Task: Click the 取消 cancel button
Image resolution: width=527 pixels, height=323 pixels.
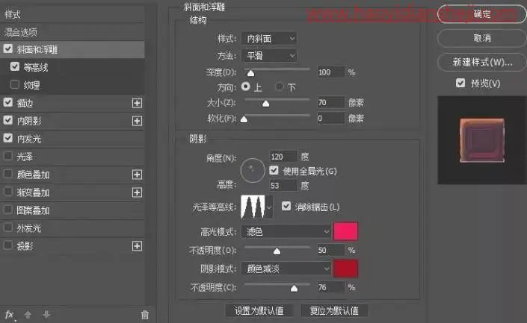Action: [x=482, y=38]
